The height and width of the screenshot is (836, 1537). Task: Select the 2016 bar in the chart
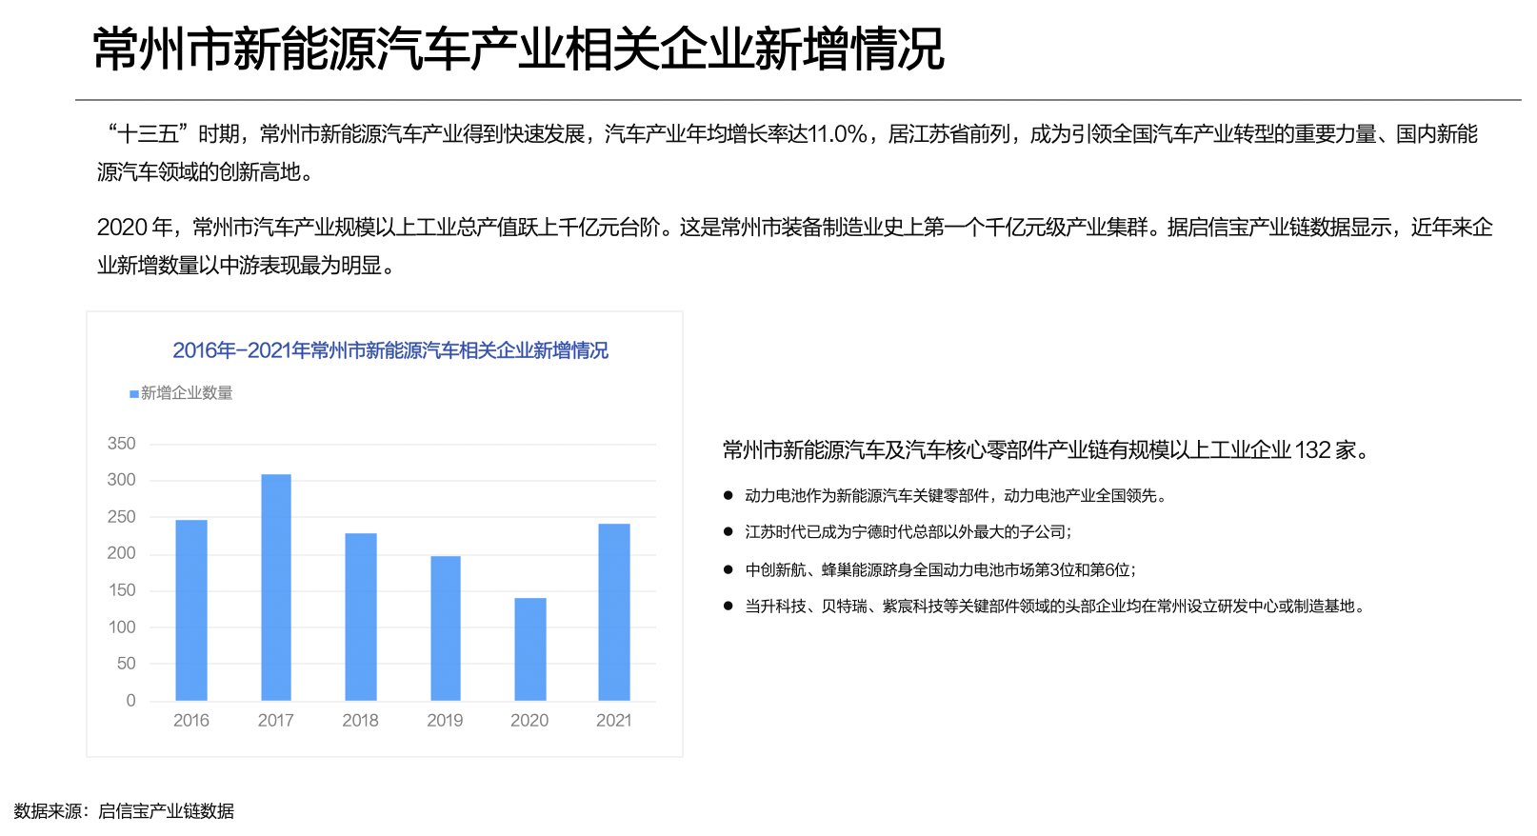point(191,610)
